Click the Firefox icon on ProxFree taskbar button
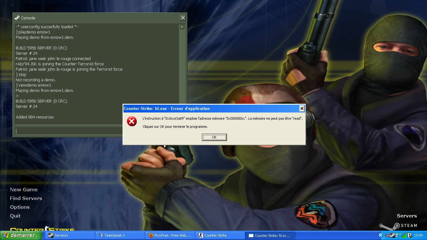Viewport: 427px width, 240px height. [151, 235]
